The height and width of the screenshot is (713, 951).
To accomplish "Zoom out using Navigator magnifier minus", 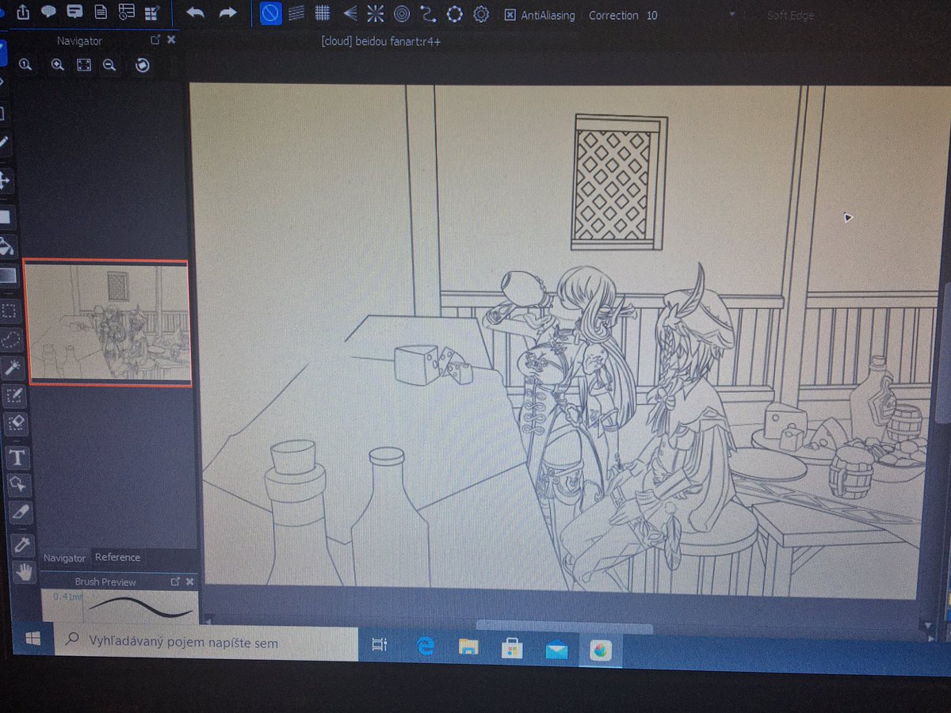I will click(109, 66).
